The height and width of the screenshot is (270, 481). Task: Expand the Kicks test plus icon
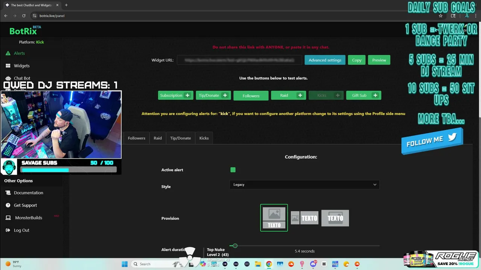click(x=338, y=95)
